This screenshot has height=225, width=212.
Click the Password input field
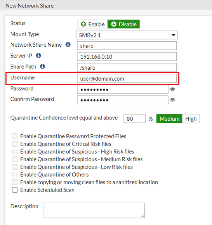tap(123, 90)
